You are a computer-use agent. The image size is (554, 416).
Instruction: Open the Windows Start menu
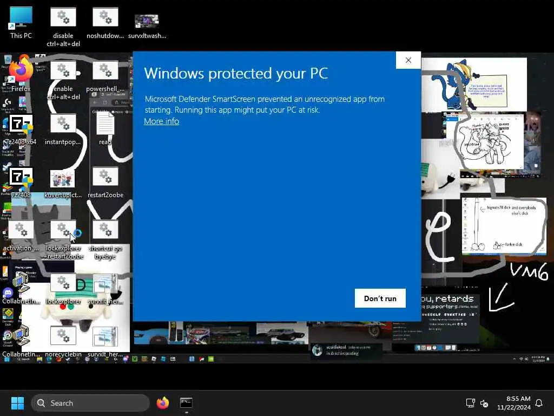tap(17, 403)
